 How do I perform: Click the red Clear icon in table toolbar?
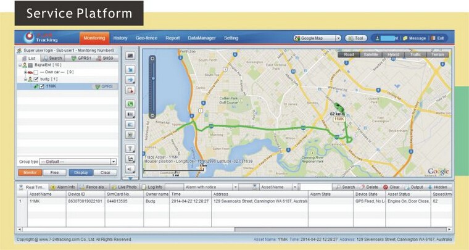(x=385, y=187)
